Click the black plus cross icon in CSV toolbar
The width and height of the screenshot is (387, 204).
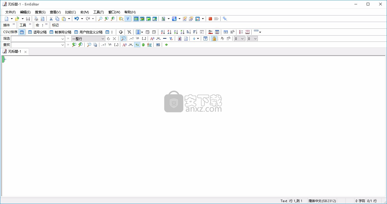click(121, 32)
